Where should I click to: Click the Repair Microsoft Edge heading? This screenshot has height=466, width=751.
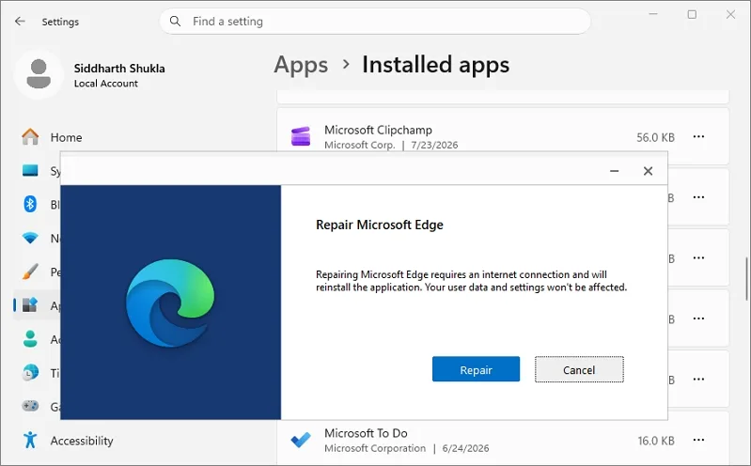click(380, 225)
